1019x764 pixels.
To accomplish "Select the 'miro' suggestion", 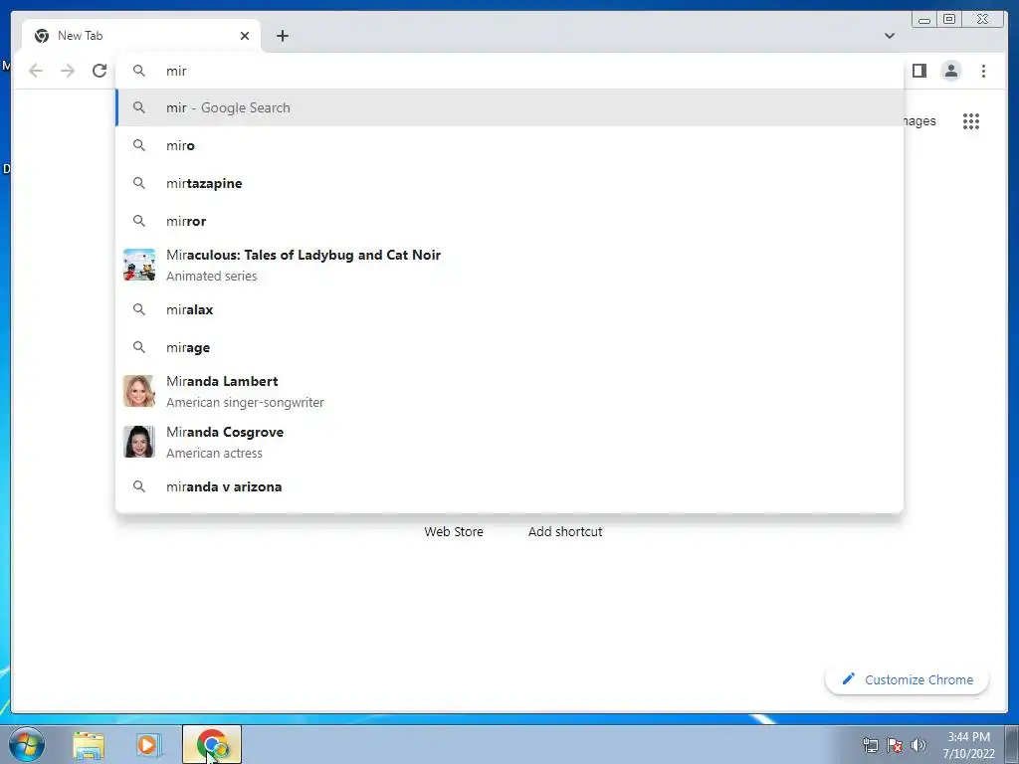I will coord(509,145).
